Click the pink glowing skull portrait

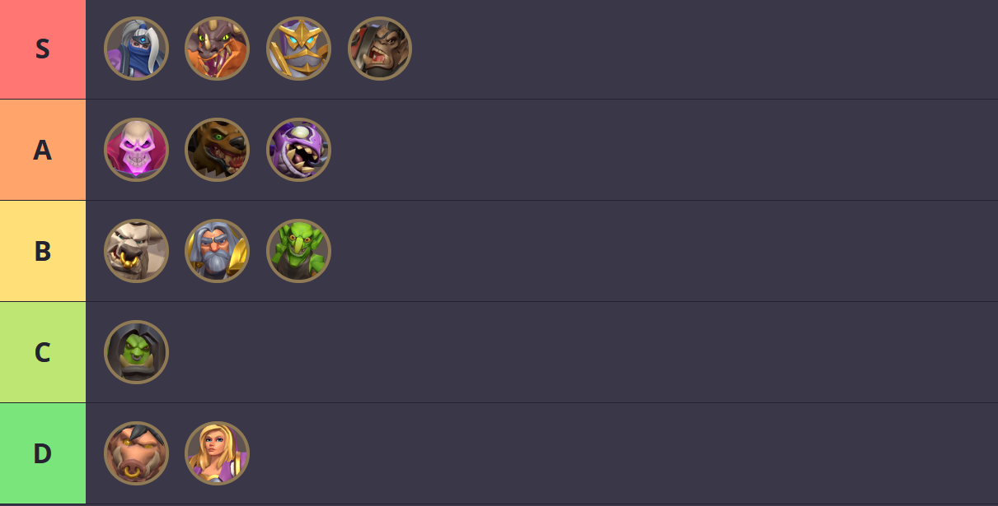[136, 150]
